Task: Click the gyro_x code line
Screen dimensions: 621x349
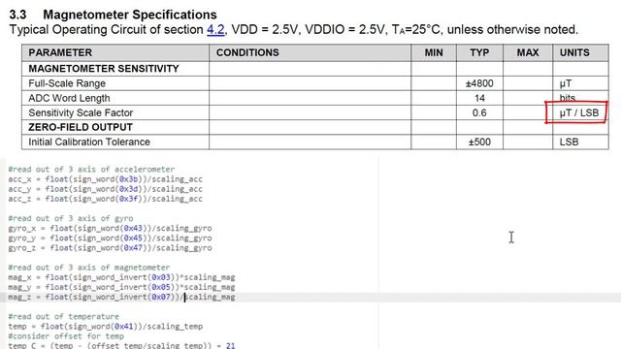Action: 110,229
